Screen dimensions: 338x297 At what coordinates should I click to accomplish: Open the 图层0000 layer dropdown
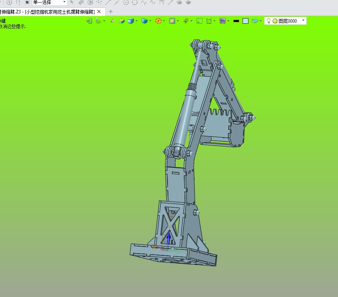click(303, 20)
